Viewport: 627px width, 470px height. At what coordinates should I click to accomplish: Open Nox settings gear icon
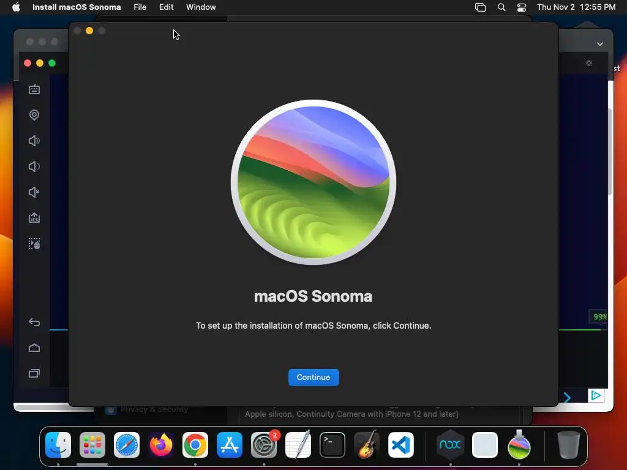(589, 63)
